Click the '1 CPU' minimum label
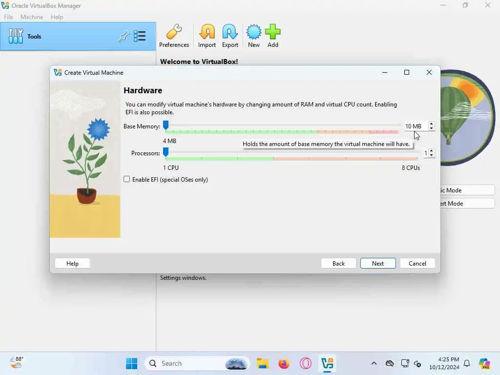This screenshot has width=500, height=375. pyautogui.click(x=171, y=168)
